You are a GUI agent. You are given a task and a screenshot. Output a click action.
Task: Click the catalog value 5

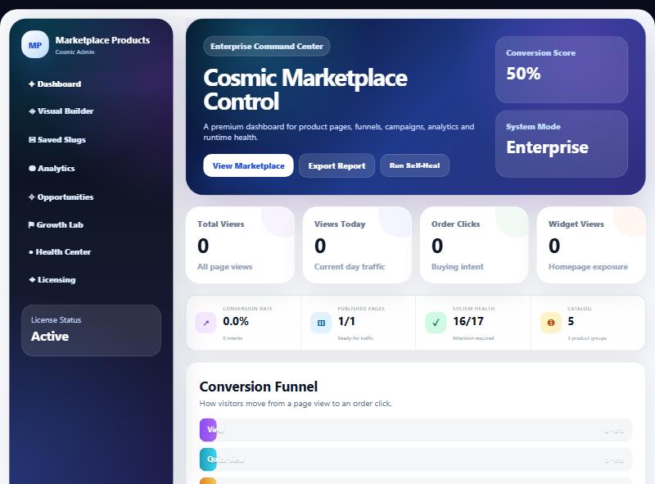tap(571, 321)
